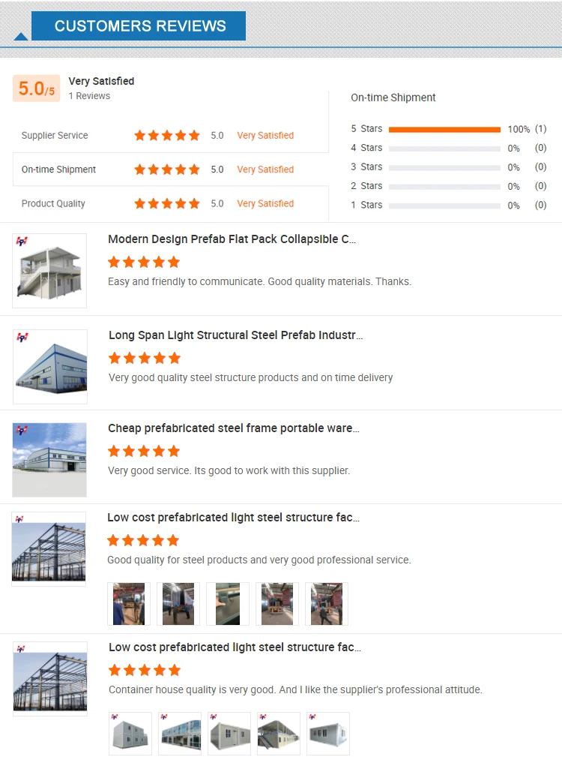Click the 5 Stars orange progress bar
Screen dimensions: 562x763
point(444,129)
